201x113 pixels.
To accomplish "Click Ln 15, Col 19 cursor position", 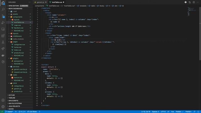I will pyautogui.click(x=145, y=112).
